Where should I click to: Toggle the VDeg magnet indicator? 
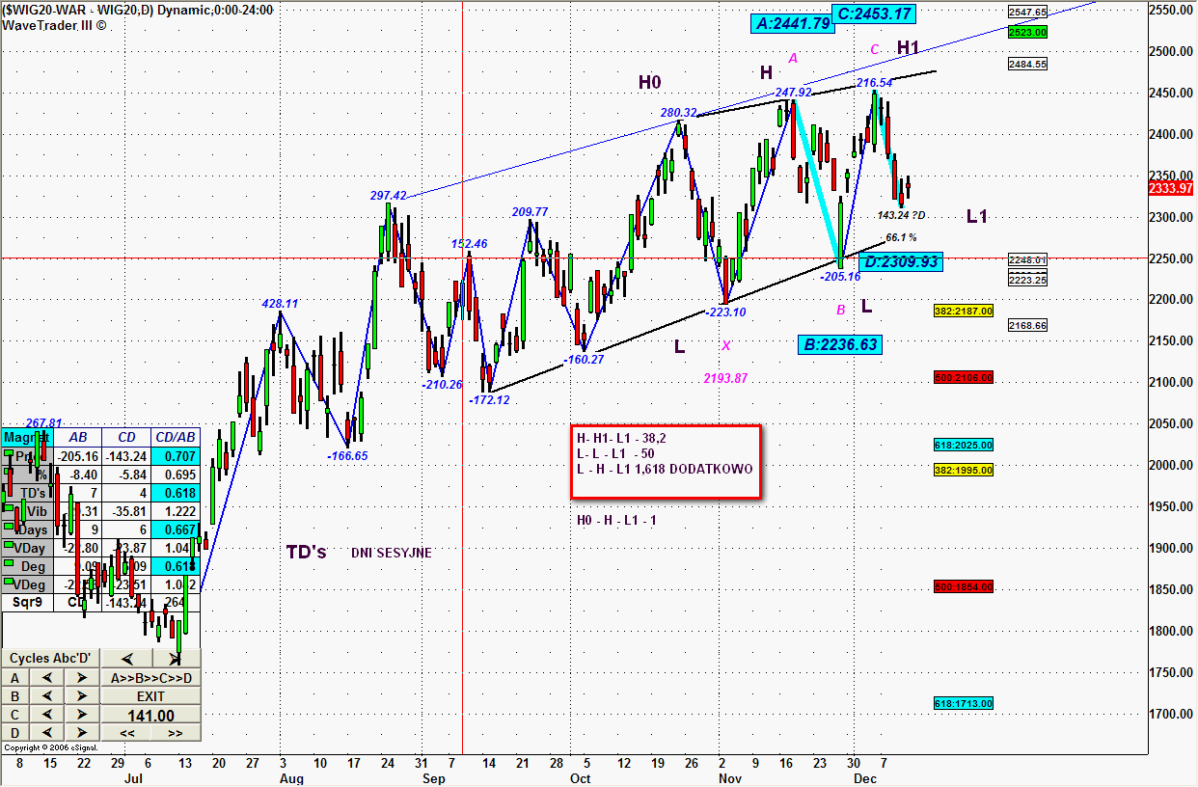click(x=9, y=584)
